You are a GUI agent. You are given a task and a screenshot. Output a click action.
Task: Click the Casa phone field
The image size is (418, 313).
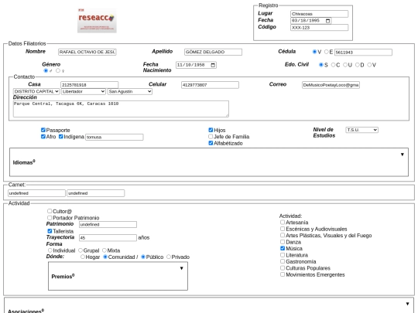[x=89, y=85]
